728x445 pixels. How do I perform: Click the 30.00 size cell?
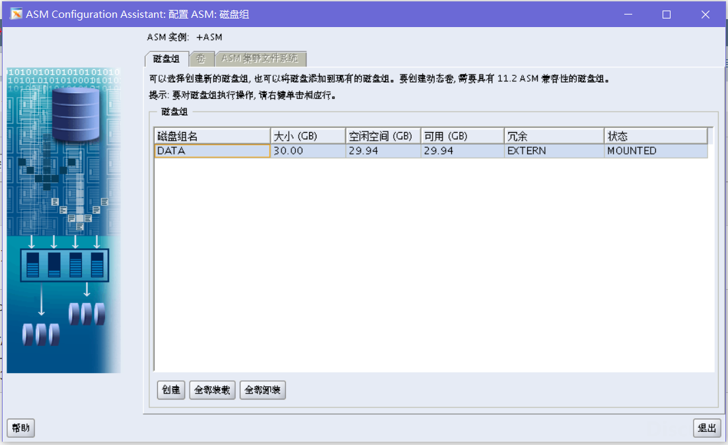pyautogui.click(x=309, y=151)
